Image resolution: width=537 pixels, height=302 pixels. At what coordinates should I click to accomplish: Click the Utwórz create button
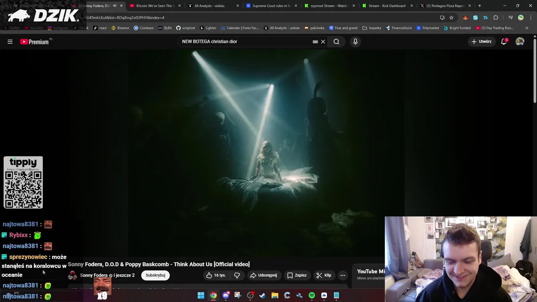(x=481, y=42)
